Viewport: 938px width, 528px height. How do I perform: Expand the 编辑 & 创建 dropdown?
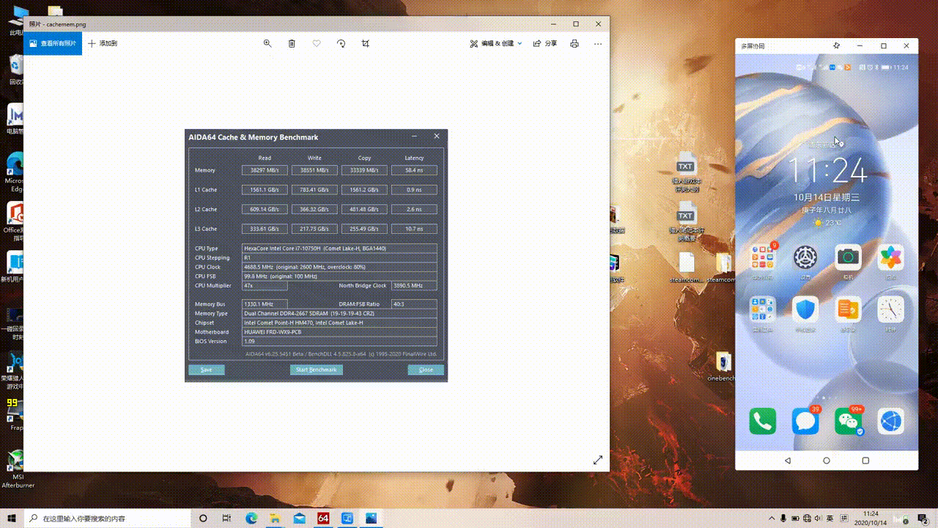(496, 44)
